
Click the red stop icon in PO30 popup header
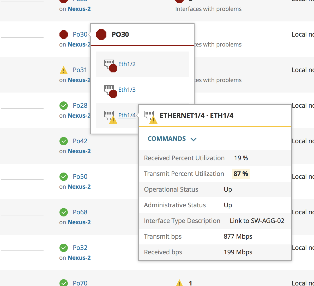tap(101, 35)
